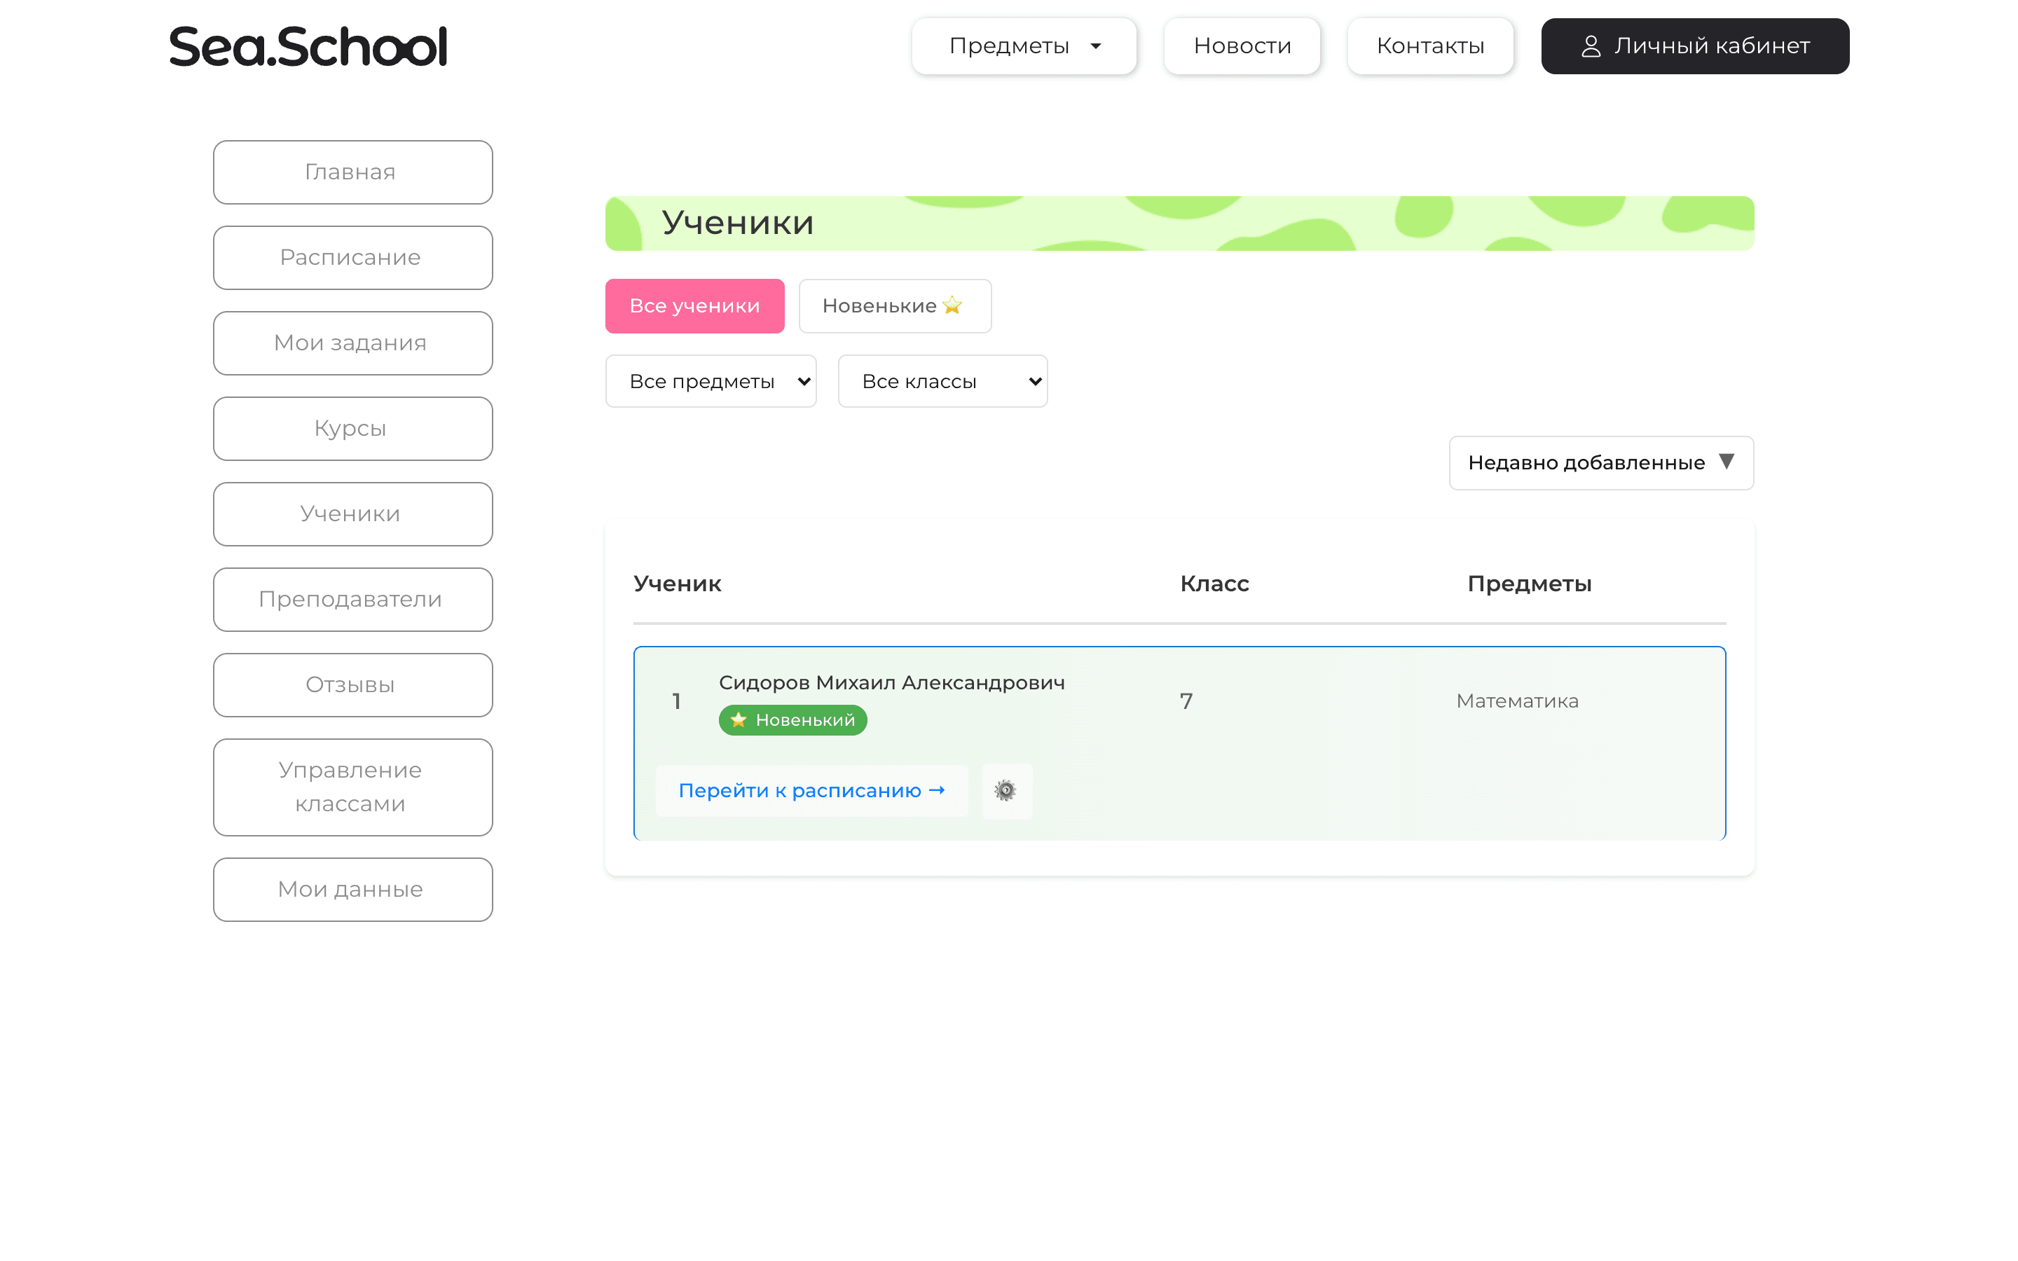Click the gear settings icon for Сидоров
The height and width of the screenshot is (1261, 2018).
pyautogui.click(x=1005, y=791)
